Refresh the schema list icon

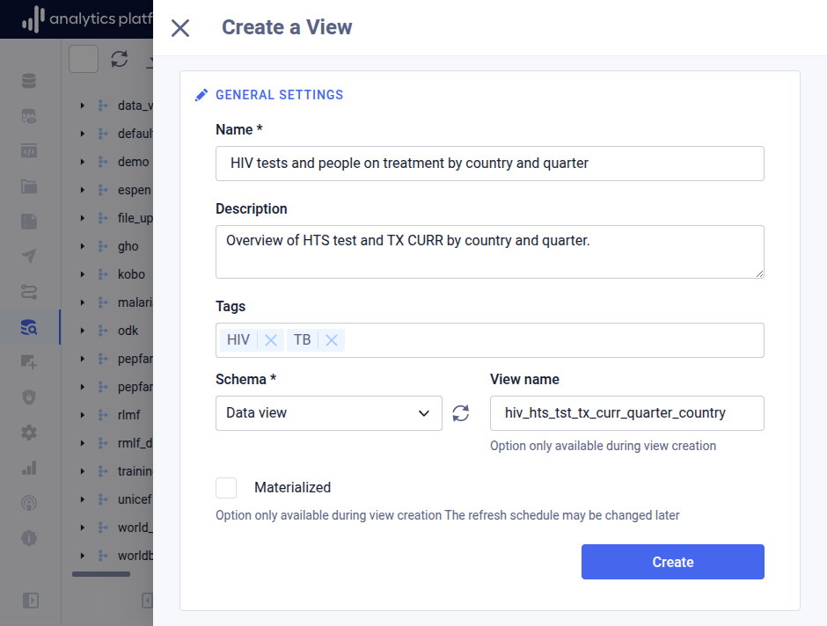(x=460, y=413)
